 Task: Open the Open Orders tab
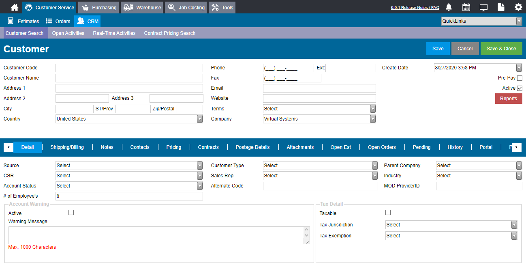point(382,147)
